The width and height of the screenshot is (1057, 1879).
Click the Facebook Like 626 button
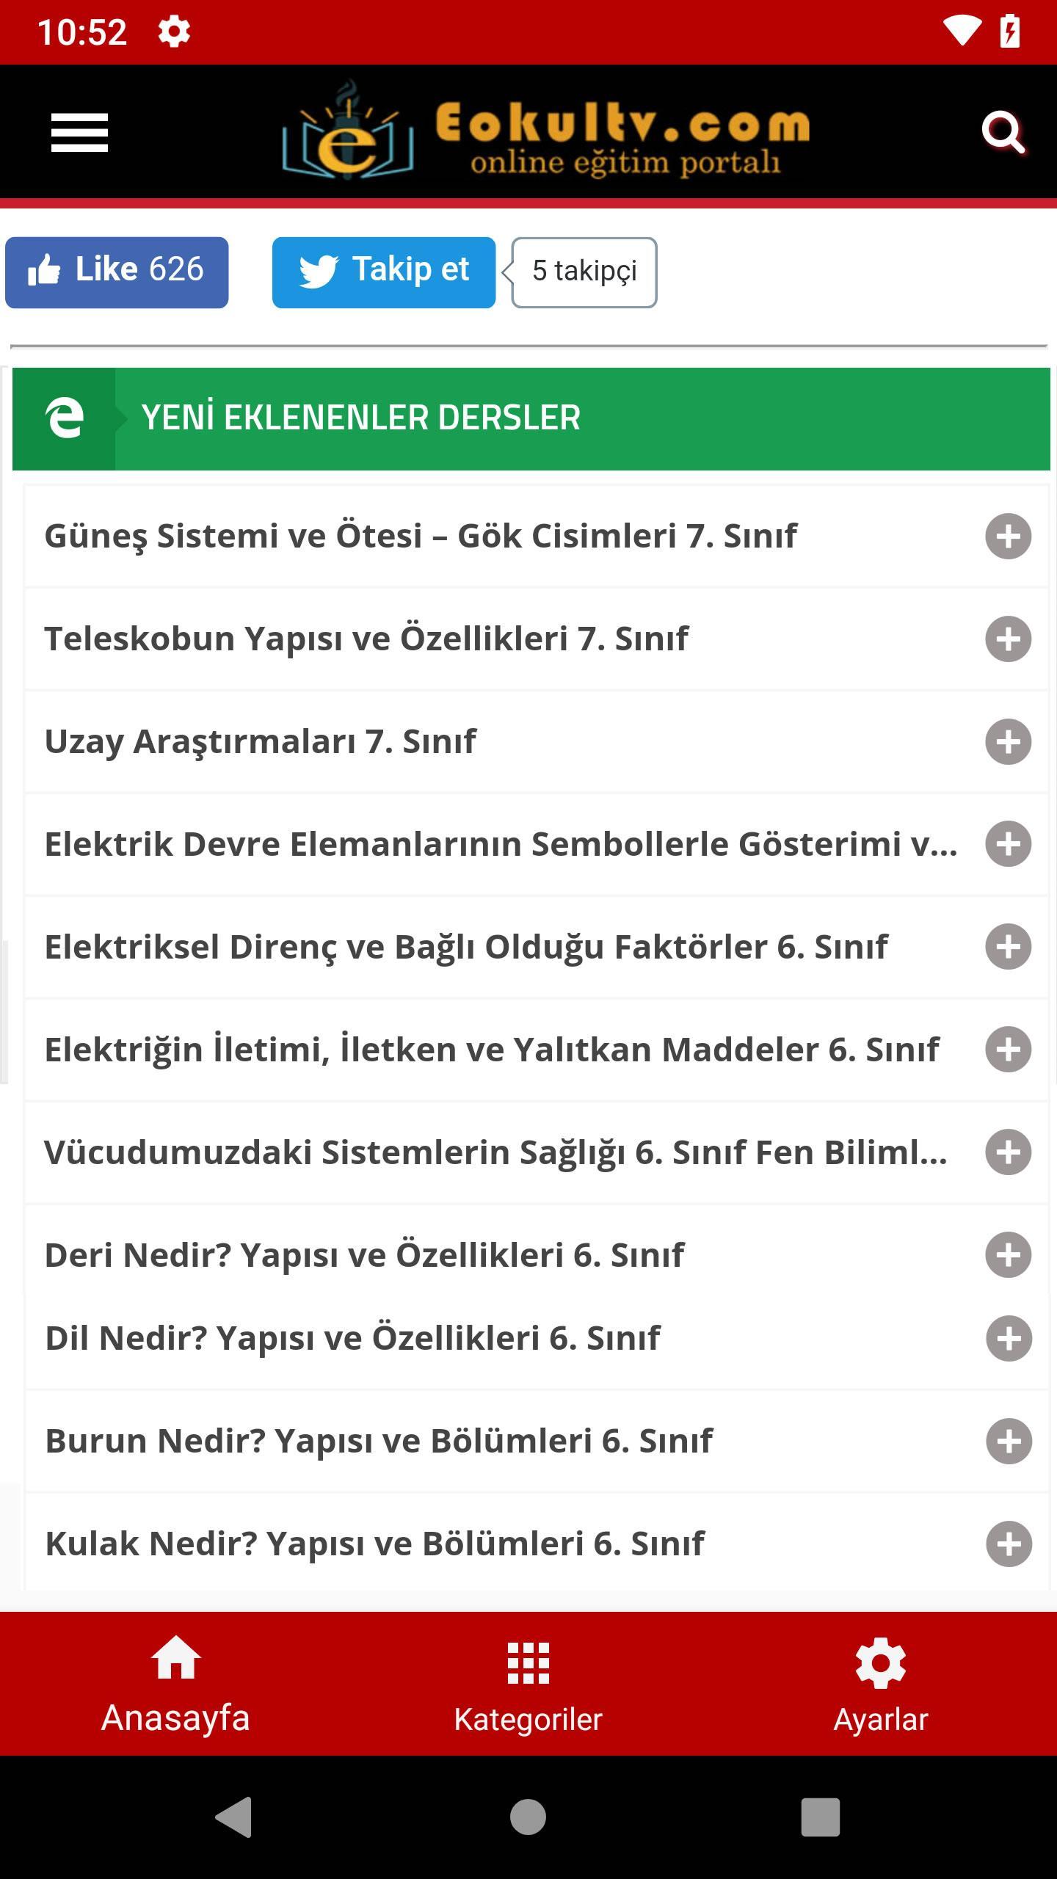pyautogui.click(x=117, y=272)
